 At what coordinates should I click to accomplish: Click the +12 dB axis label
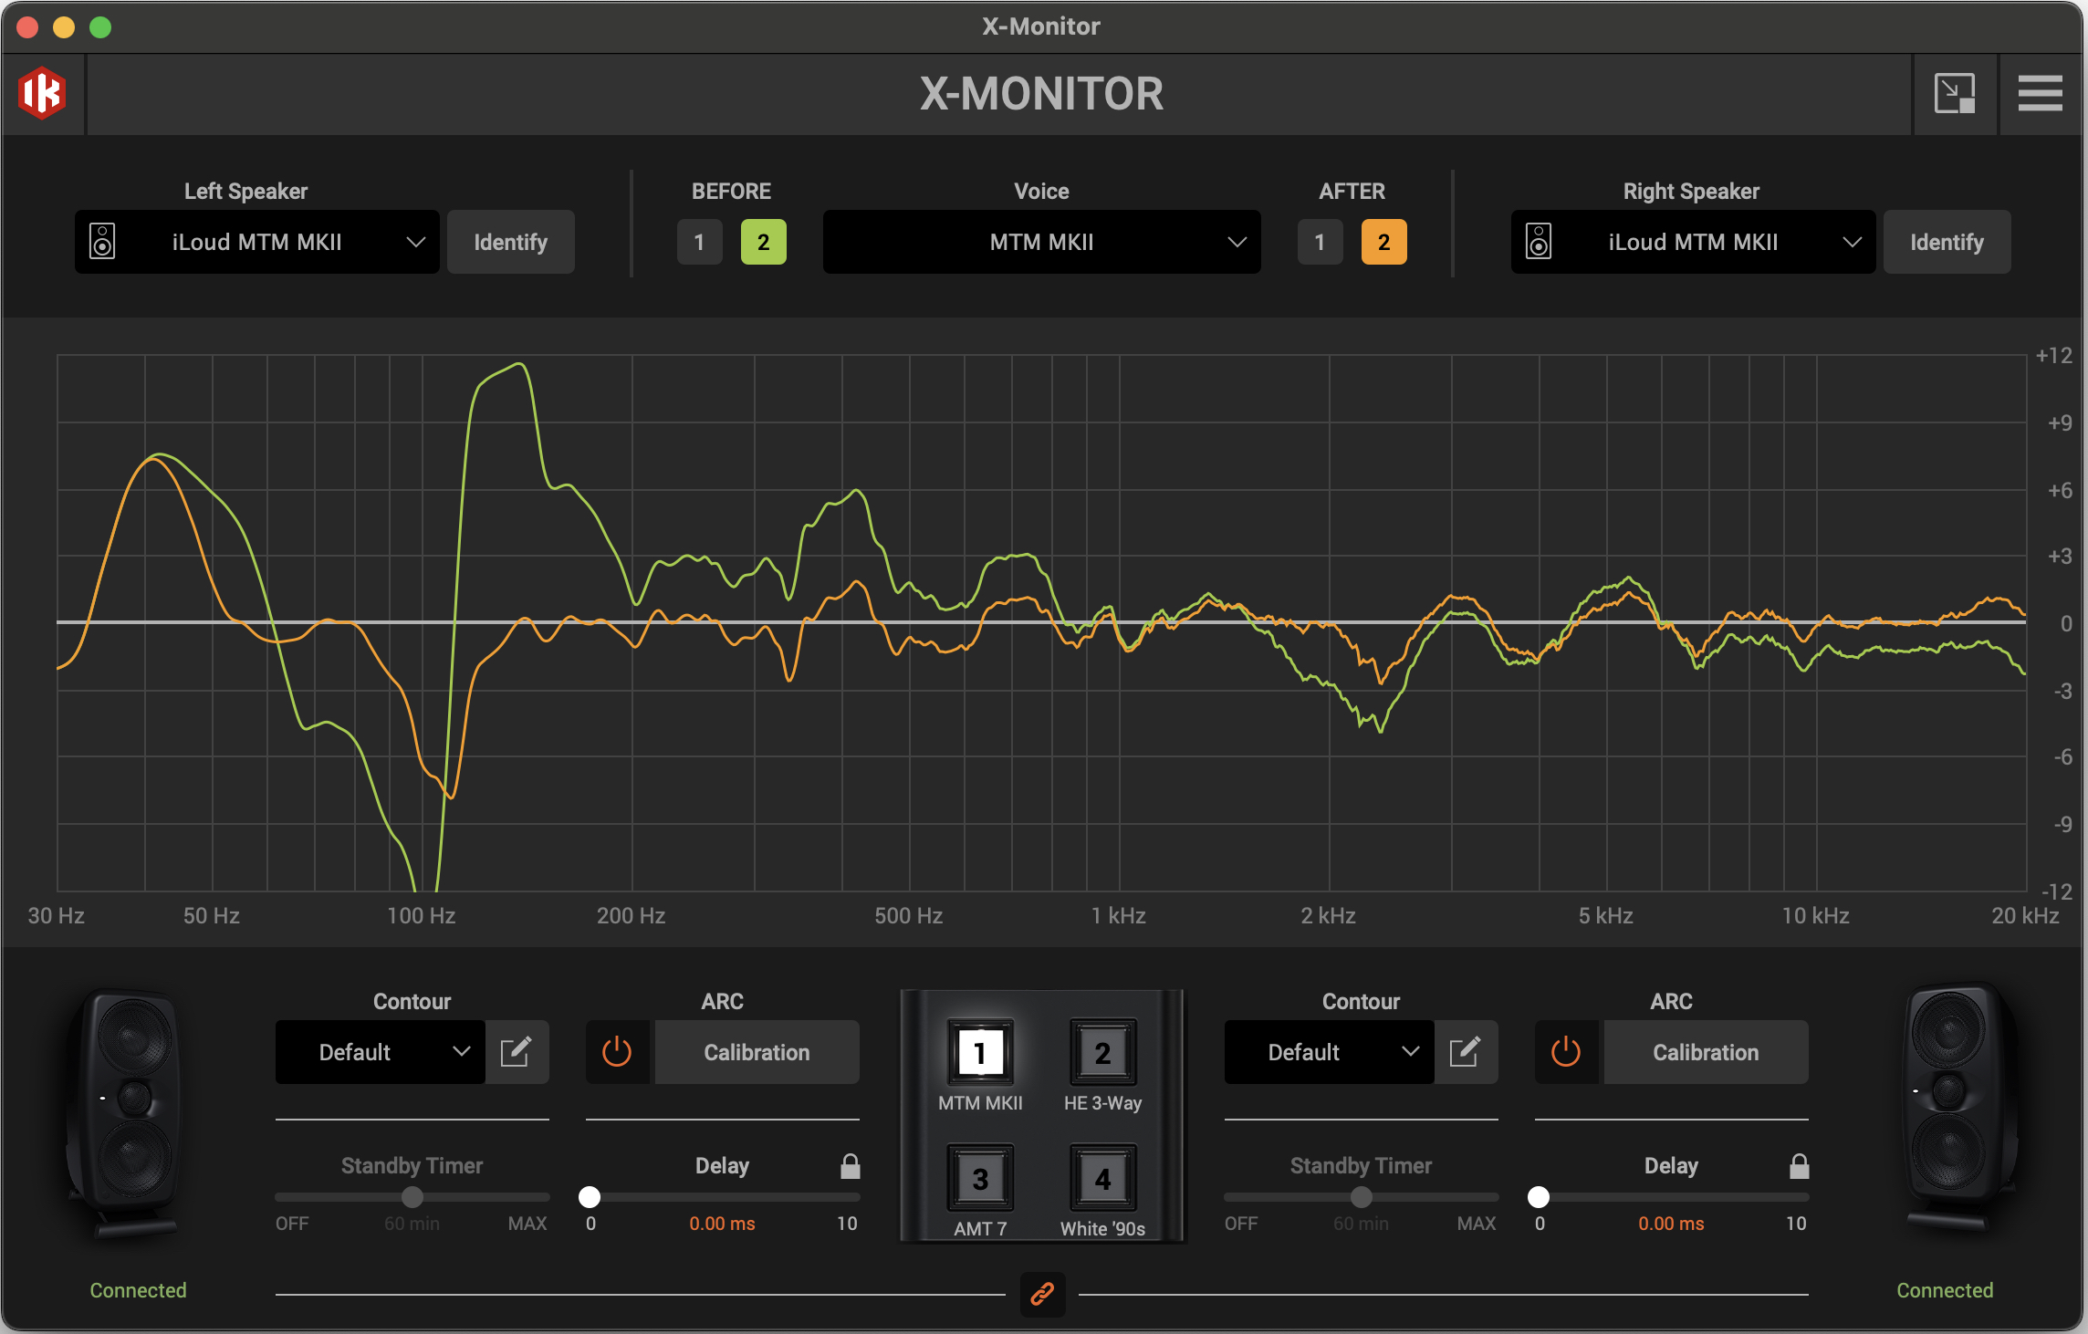click(2053, 355)
